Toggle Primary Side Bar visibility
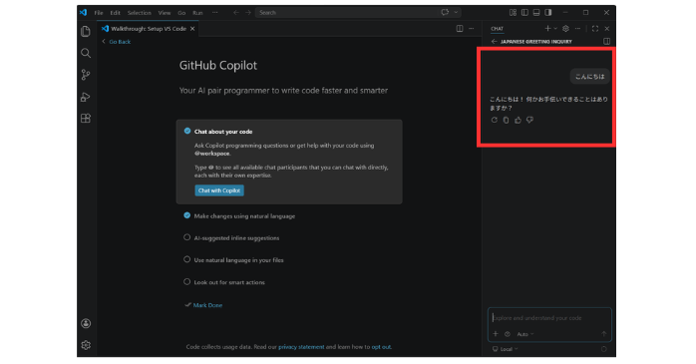Screen dimensions: 696x364 pyautogui.click(x=524, y=12)
